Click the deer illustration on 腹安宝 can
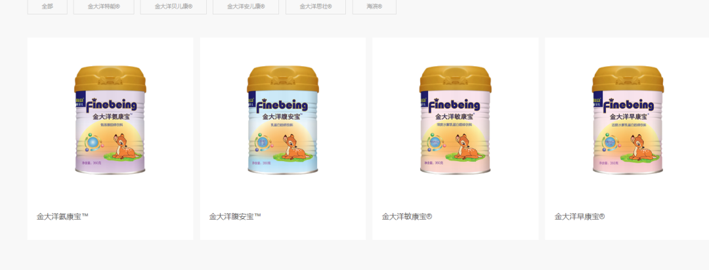 [x=296, y=147]
